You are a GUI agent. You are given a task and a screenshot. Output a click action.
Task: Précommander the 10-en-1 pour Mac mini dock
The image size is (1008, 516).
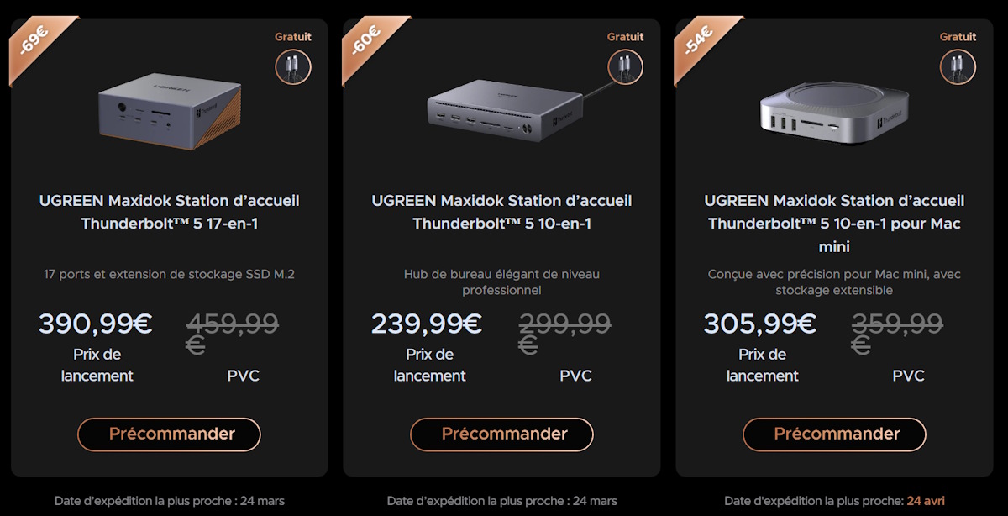834,434
